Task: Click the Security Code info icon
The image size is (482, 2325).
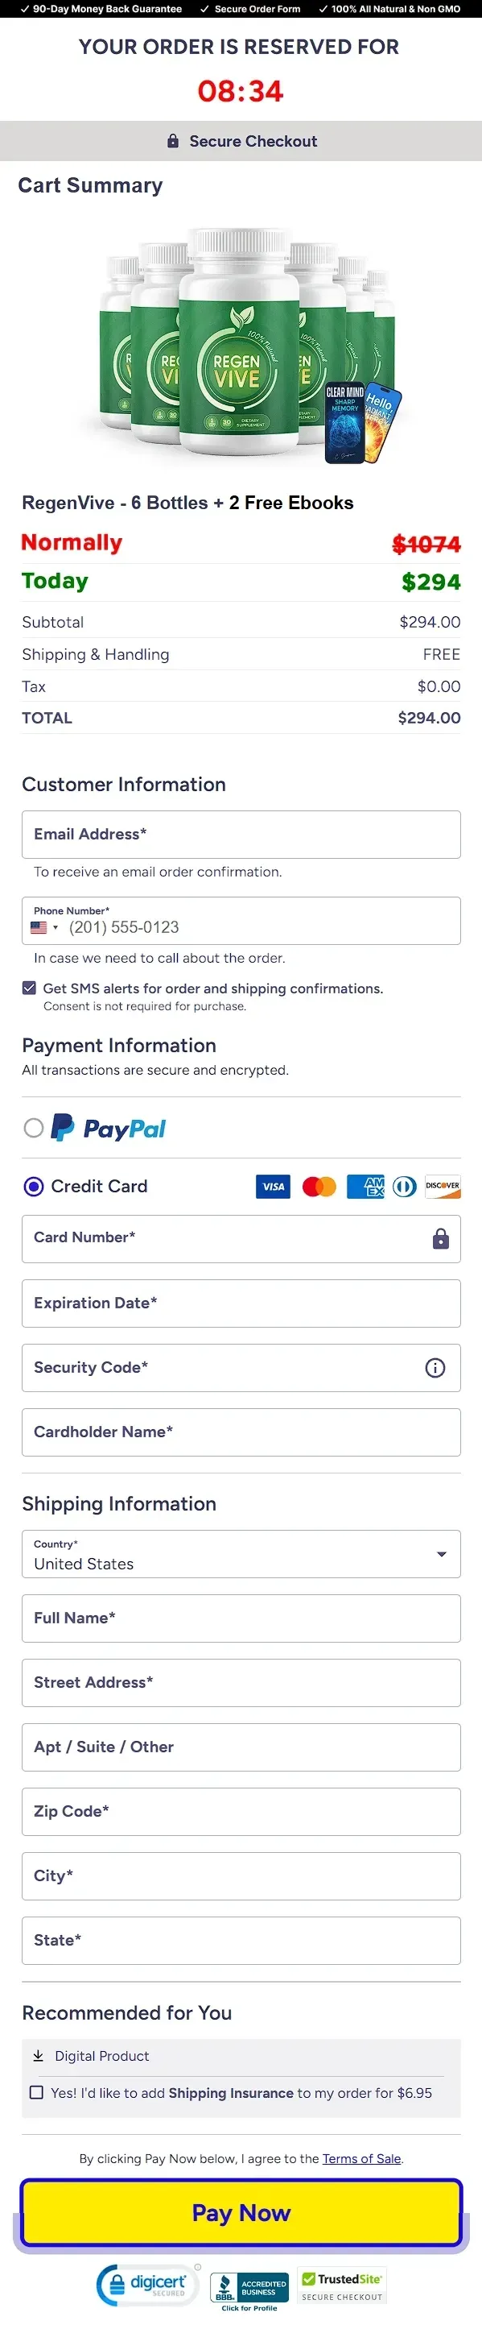Action: tap(435, 1367)
